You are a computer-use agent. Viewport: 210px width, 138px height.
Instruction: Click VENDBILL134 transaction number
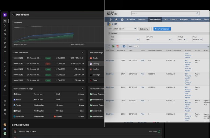[170, 60]
